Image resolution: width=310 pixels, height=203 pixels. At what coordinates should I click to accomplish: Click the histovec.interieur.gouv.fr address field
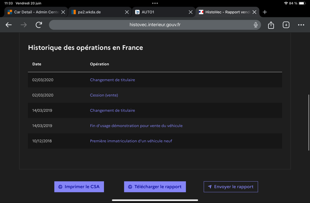(155, 25)
